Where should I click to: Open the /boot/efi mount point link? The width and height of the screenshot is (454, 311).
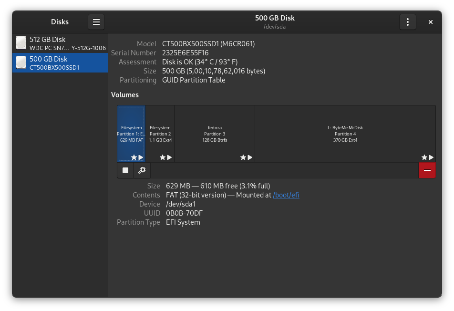[x=286, y=195]
